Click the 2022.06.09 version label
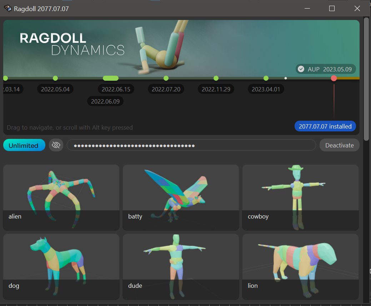The height and width of the screenshot is (306, 371). tap(105, 101)
